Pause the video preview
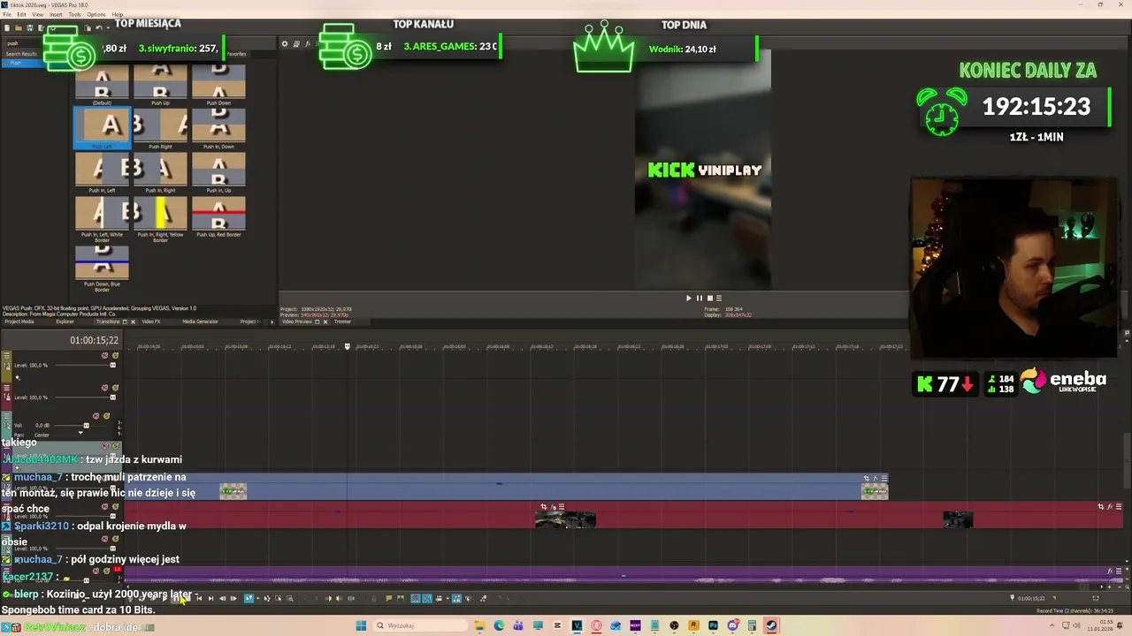Image resolution: width=1132 pixels, height=636 pixels. (x=699, y=298)
